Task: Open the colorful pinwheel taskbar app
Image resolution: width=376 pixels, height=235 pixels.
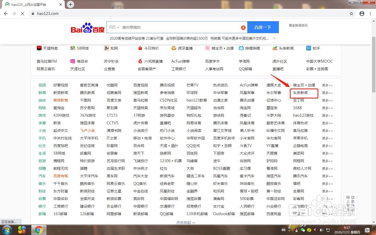Action: click(x=22, y=230)
